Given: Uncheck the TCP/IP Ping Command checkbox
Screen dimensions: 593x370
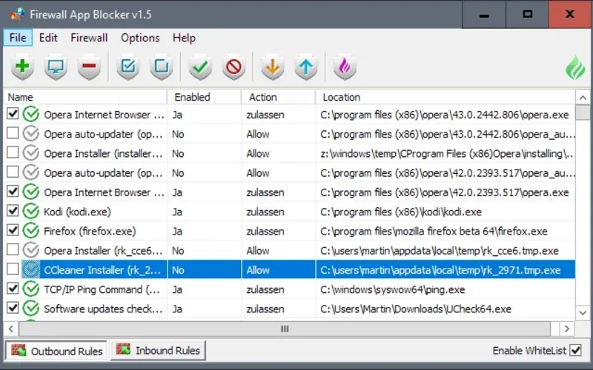Looking at the screenshot, I should [x=13, y=289].
